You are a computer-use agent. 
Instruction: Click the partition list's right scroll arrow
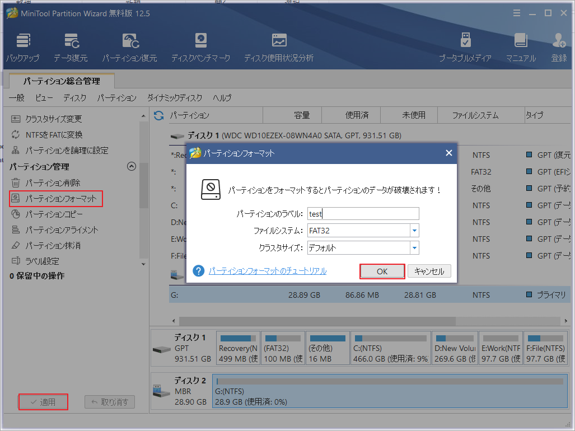click(x=566, y=321)
